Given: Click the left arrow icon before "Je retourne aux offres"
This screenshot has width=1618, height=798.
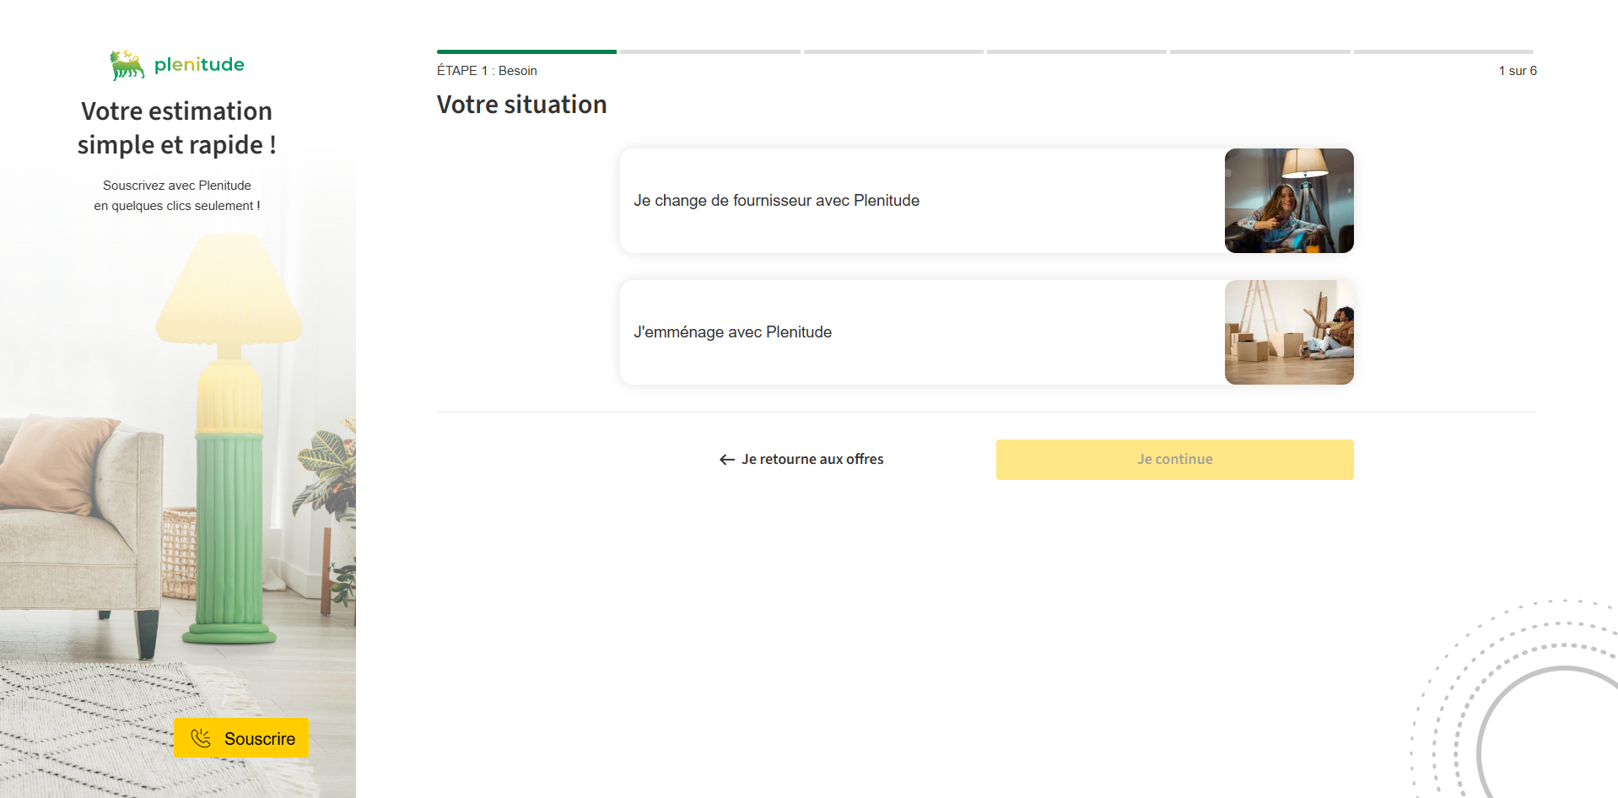Looking at the screenshot, I should pyautogui.click(x=727, y=460).
